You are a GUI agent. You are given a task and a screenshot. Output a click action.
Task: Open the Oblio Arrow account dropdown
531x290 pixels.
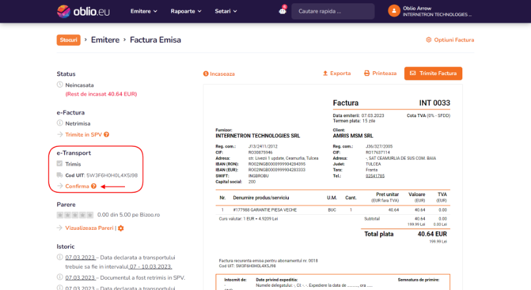[430, 11]
